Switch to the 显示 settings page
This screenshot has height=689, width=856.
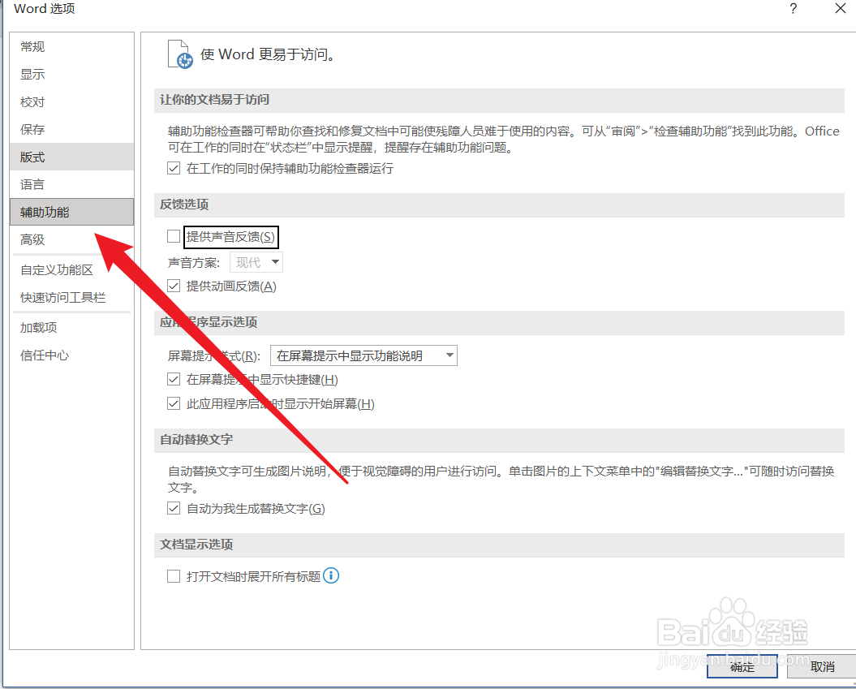click(x=32, y=74)
